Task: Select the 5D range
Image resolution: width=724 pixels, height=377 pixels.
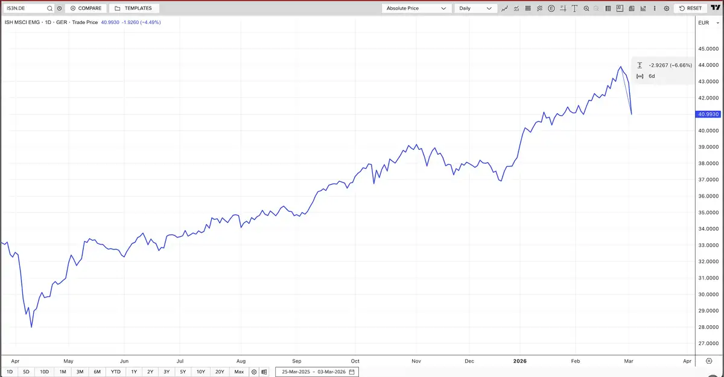Action: pyautogui.click(x=26, y=372)
